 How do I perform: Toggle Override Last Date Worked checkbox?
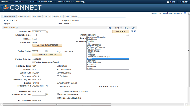pyautogui.click(x=58, y=98)
